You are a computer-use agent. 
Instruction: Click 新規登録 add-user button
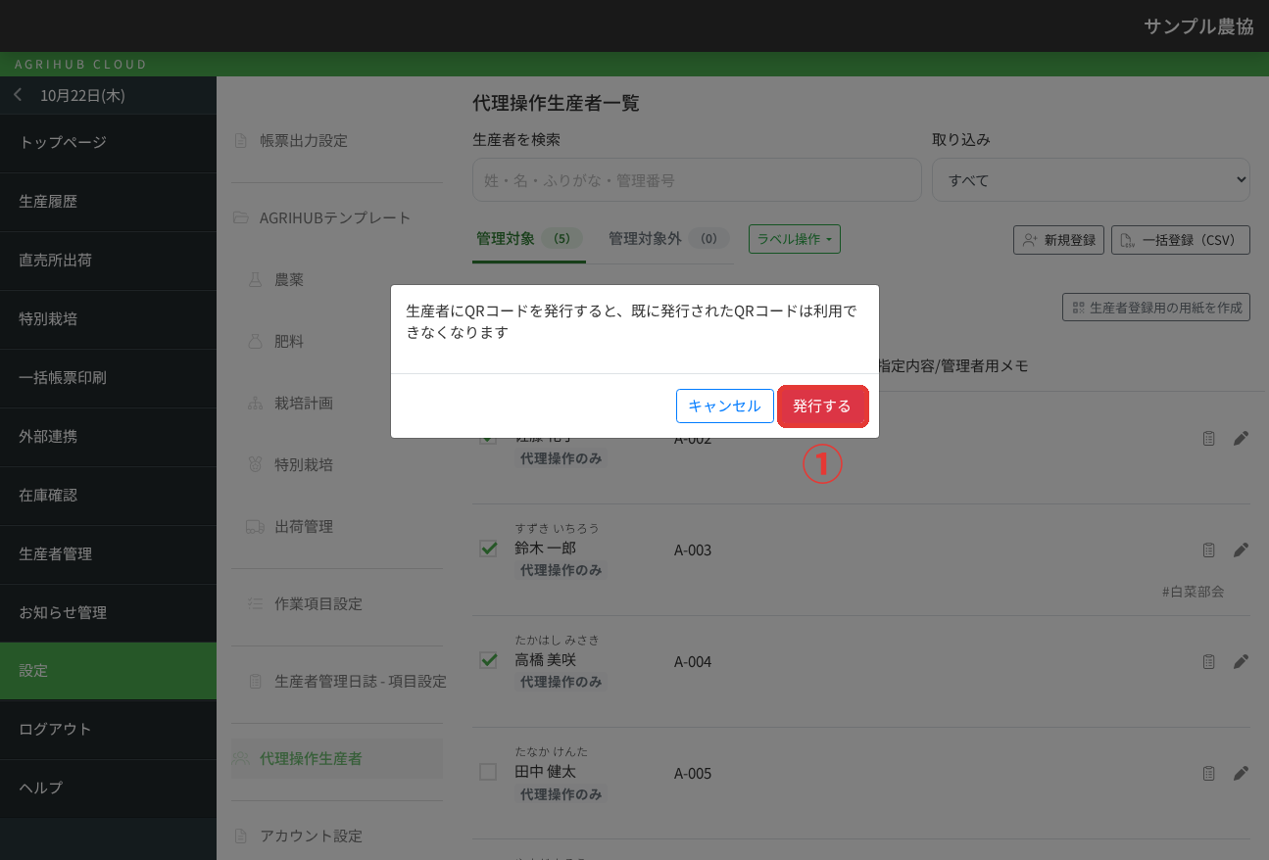(x=1058, y=240)
